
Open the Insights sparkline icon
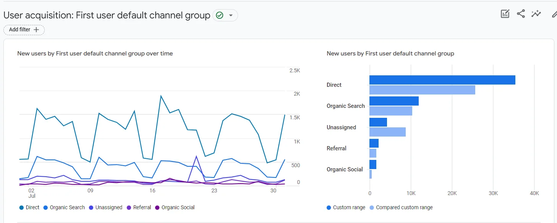536,14
